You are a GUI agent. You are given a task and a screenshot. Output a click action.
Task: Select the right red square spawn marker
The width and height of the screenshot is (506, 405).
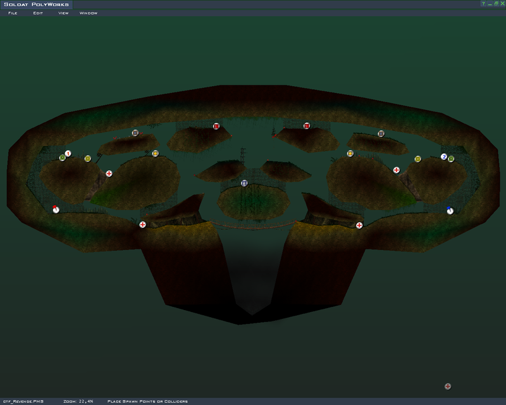(307, 126)
